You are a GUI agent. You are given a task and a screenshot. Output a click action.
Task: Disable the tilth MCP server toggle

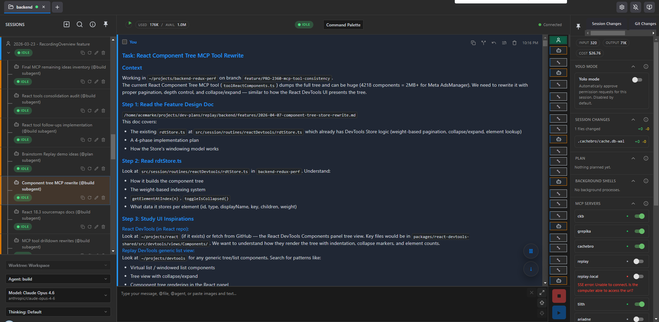pyautogui.click(x=639, y=304)
